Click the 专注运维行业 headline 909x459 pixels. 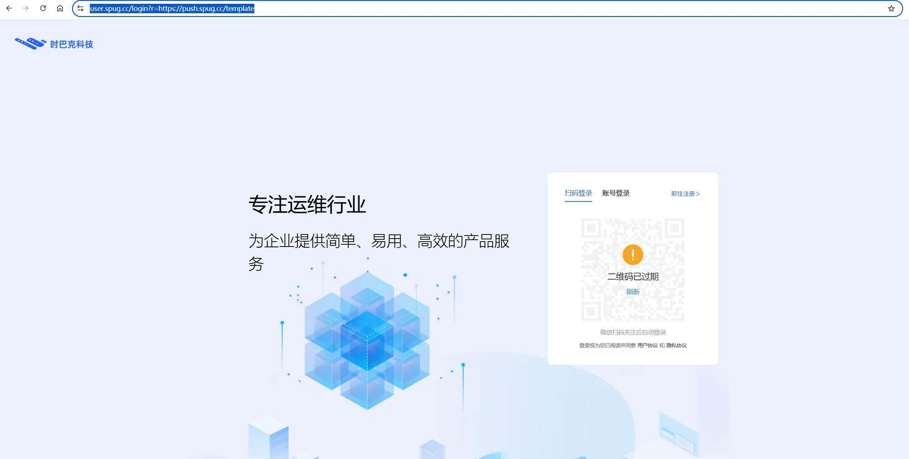(x=307, y=205)
